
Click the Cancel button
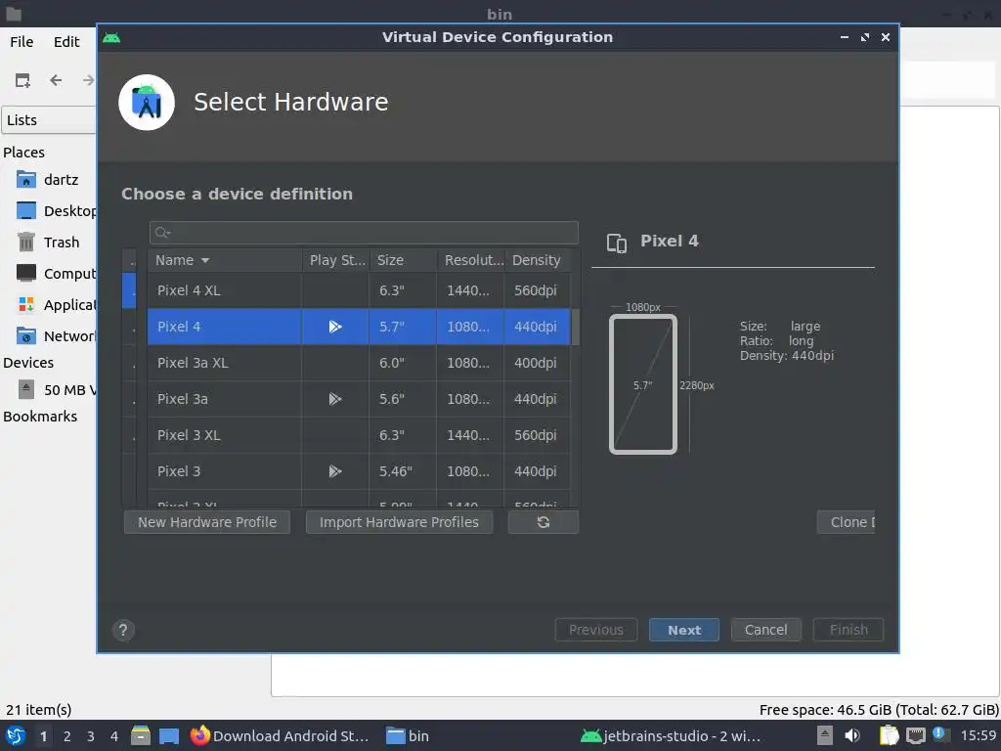(x=766, y=631)
